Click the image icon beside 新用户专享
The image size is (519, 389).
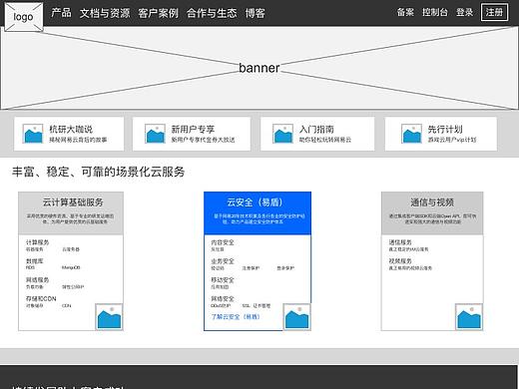point(155,134)
